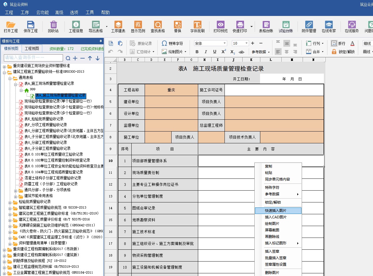Click the redo arrow icon

(120, 52)
